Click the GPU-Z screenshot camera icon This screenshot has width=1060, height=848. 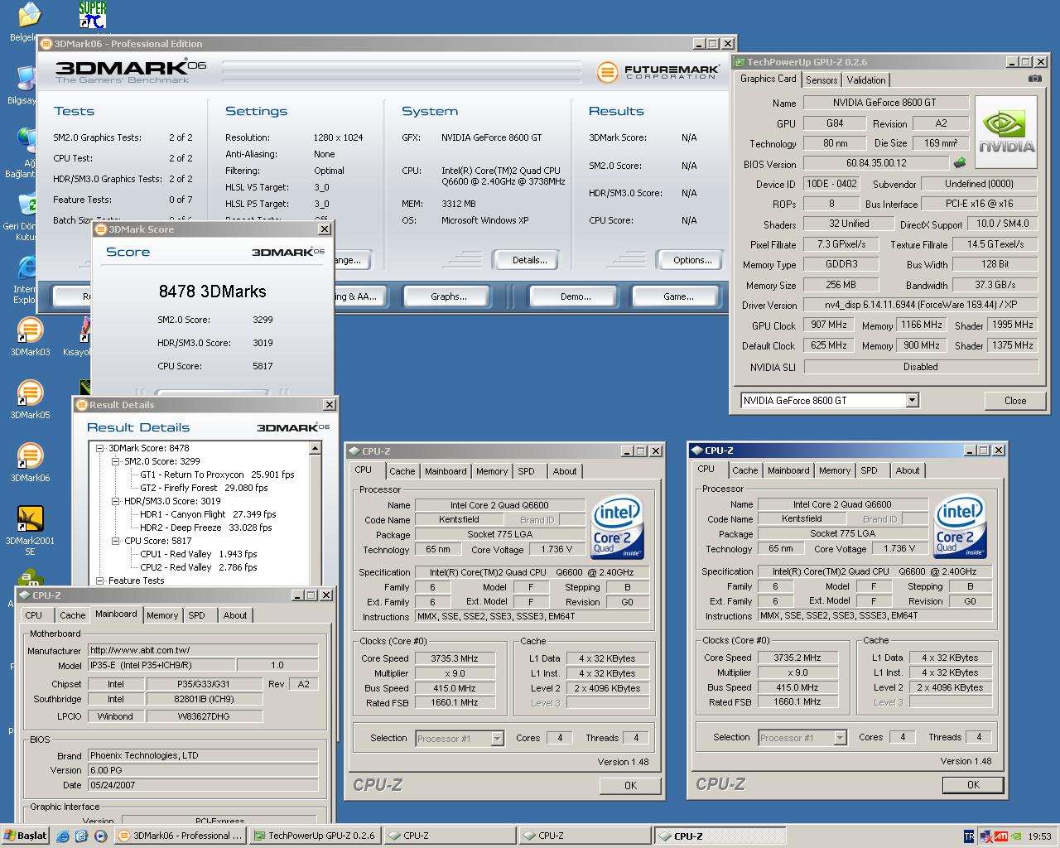pos(1034,79)
